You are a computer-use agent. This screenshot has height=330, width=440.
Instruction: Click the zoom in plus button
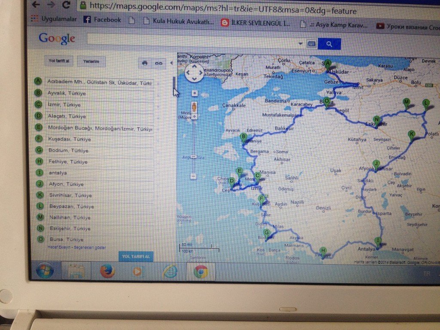(x=194, y=116)
